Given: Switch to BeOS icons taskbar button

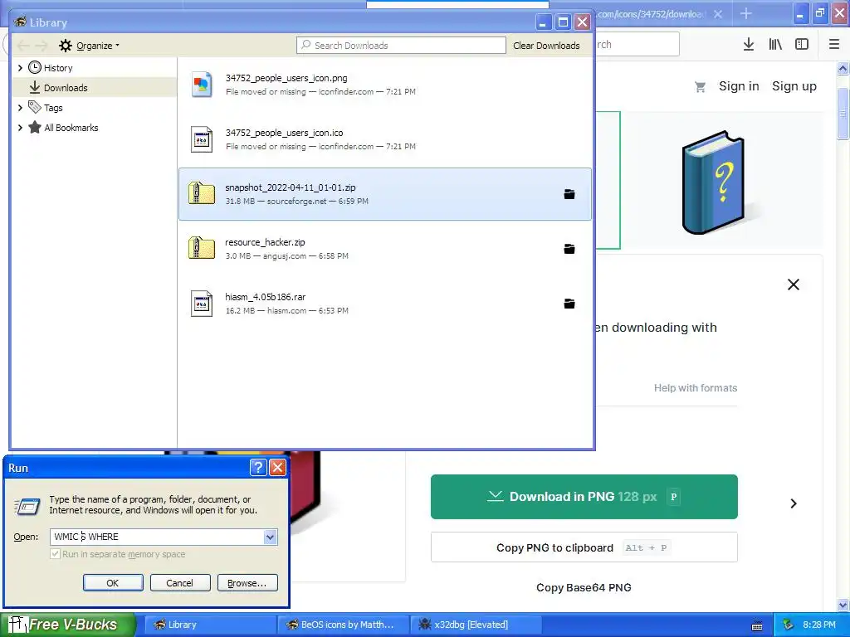Looking at the screenshot, I should click(x=344, y=625).
